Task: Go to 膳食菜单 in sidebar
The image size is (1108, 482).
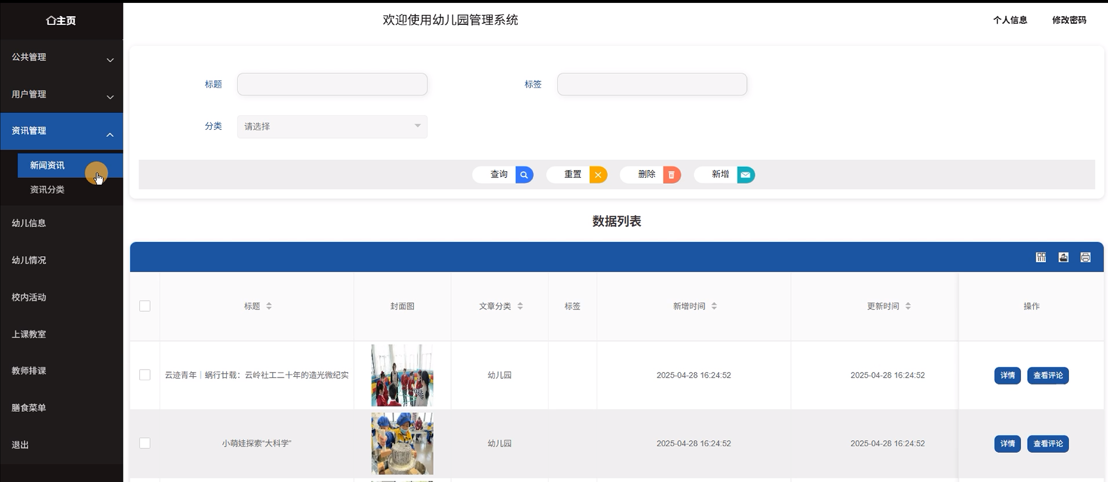Action: pos(29,408)
